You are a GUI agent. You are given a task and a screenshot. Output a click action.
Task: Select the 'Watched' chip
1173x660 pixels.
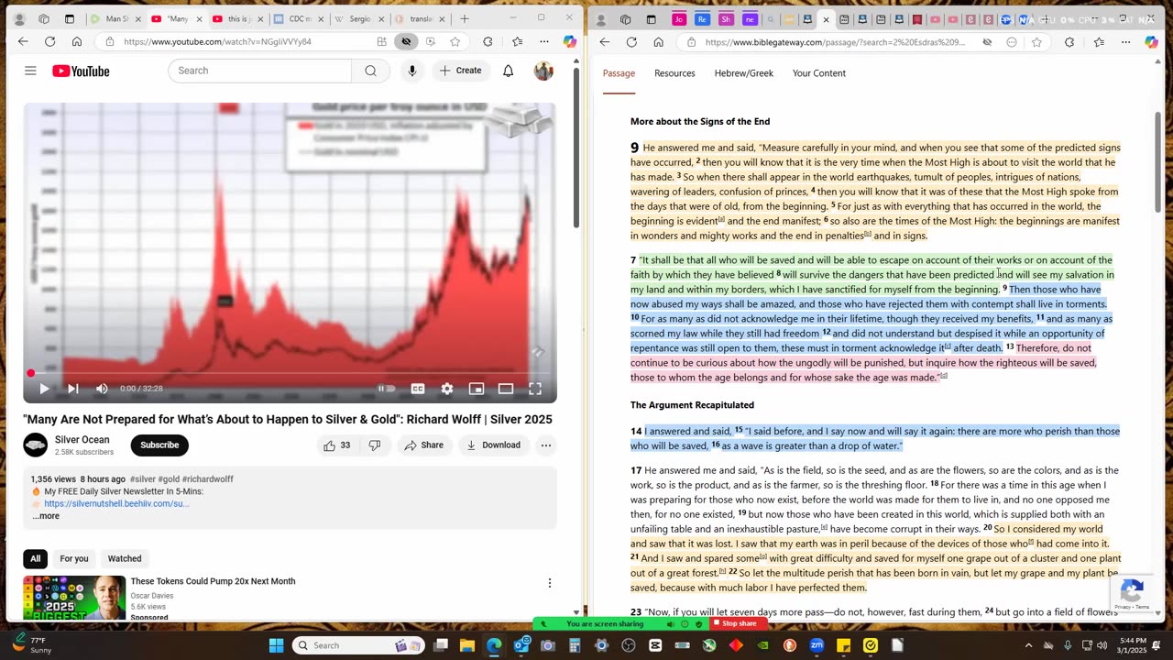125,558
